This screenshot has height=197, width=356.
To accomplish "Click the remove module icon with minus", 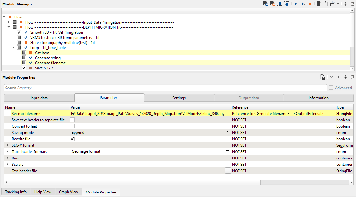I will coord(273,4).
